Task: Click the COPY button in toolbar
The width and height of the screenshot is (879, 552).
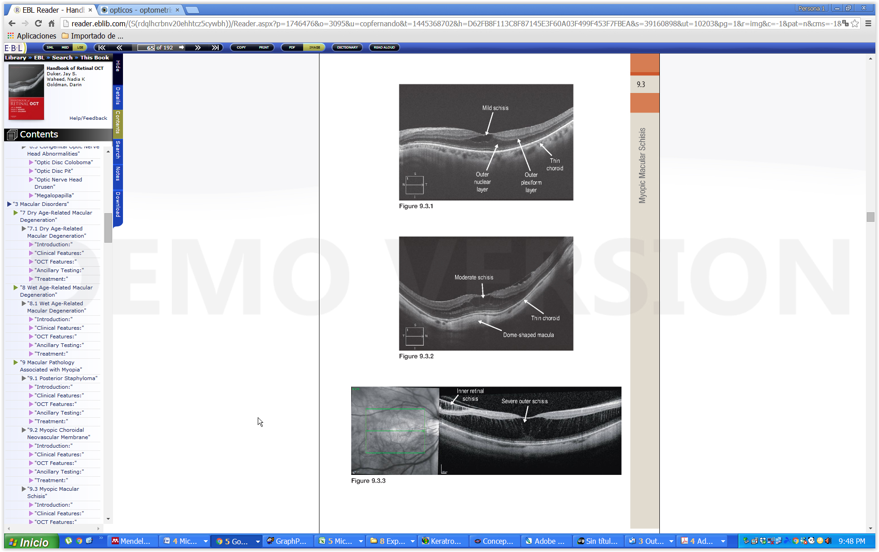Action: [x=241, y=47]
